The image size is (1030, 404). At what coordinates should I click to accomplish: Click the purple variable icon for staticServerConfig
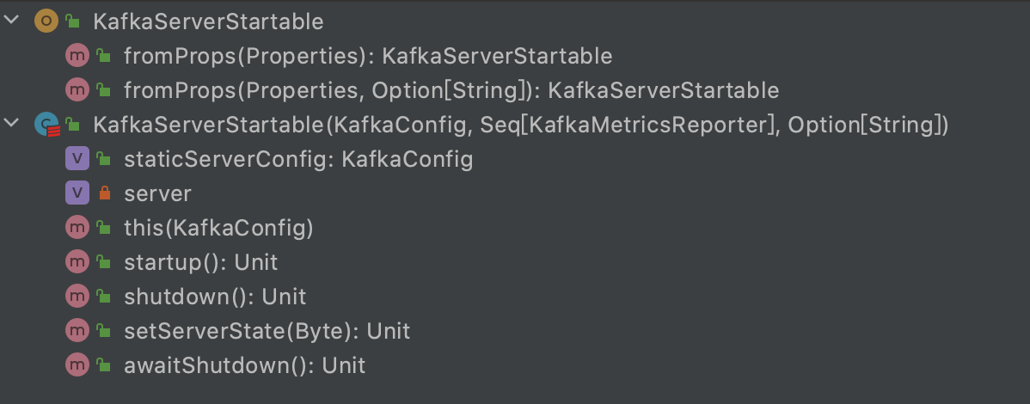(77, 158)
